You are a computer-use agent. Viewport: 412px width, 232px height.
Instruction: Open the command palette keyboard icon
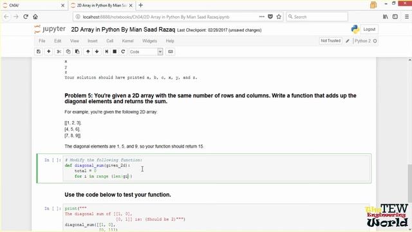(171, 52)
